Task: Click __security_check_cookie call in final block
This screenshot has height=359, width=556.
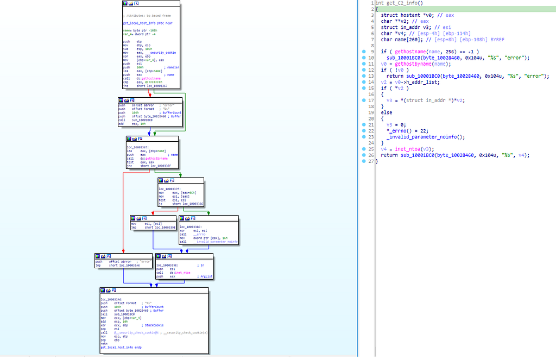Action: pos(136,332)
